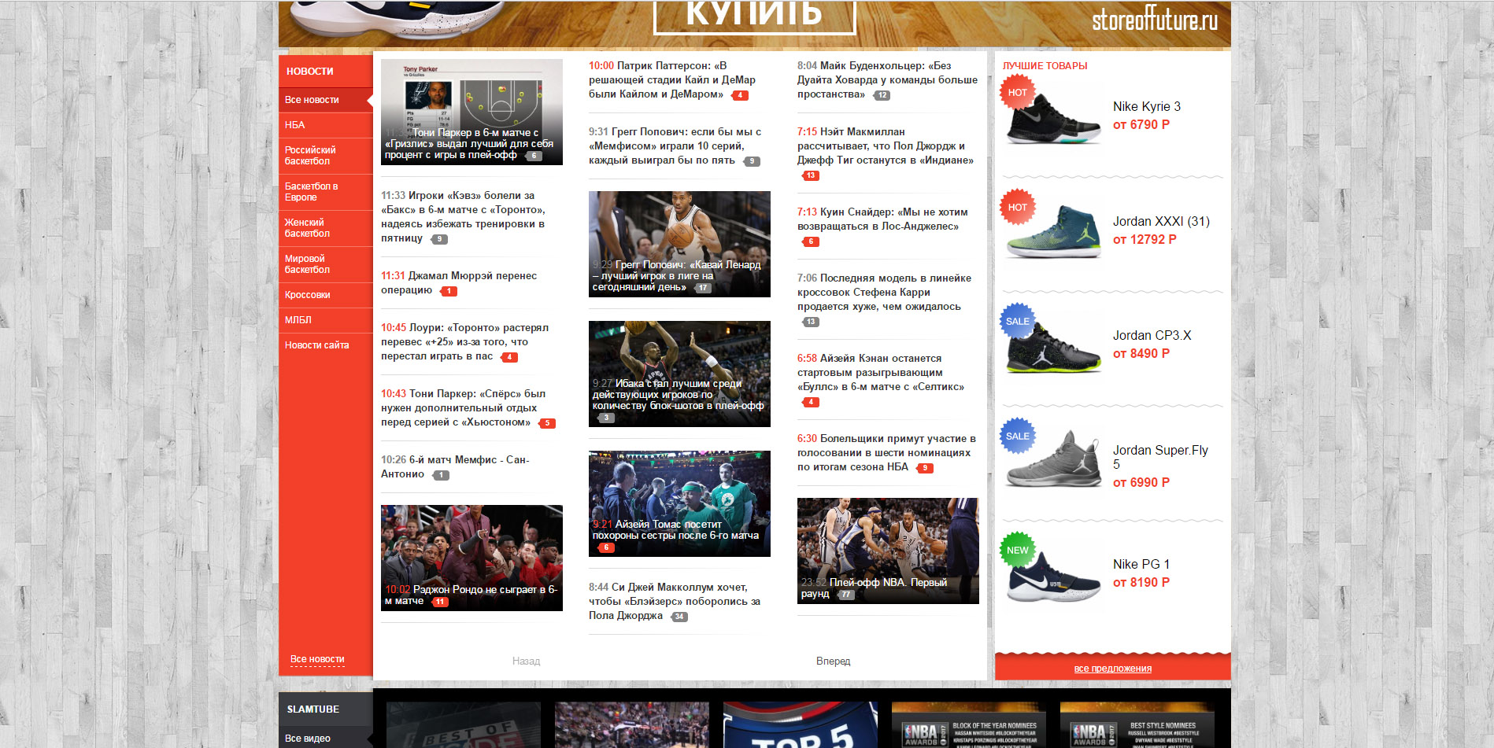
Task: Click Jordan XXXI shoe image
Action: tap(1052, 231)
